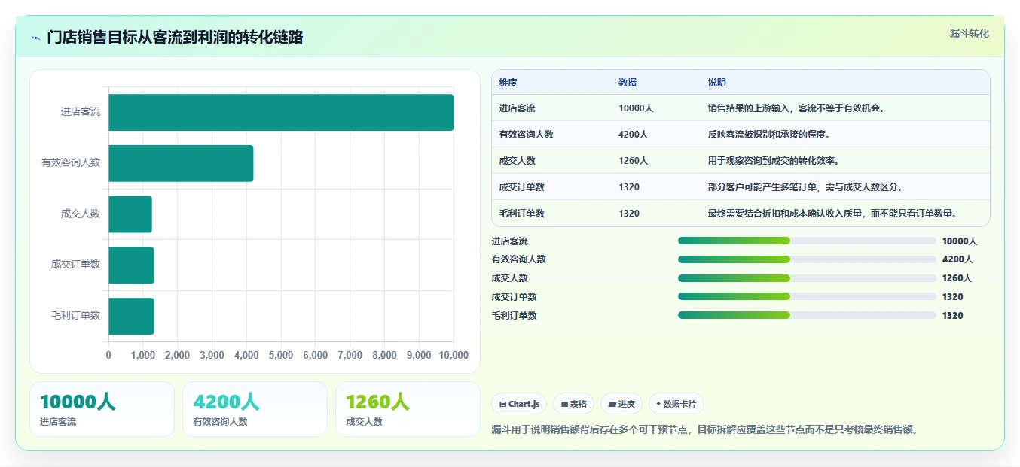Viewport: 1020px width, 467px height.
Task: Click the 成交订单数 progress bar showing 1320
Action: point(807,296)
